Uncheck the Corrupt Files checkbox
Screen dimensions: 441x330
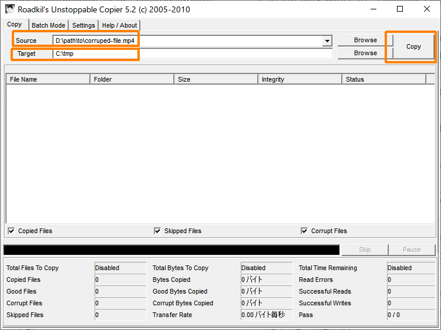[x=304, y=231]
